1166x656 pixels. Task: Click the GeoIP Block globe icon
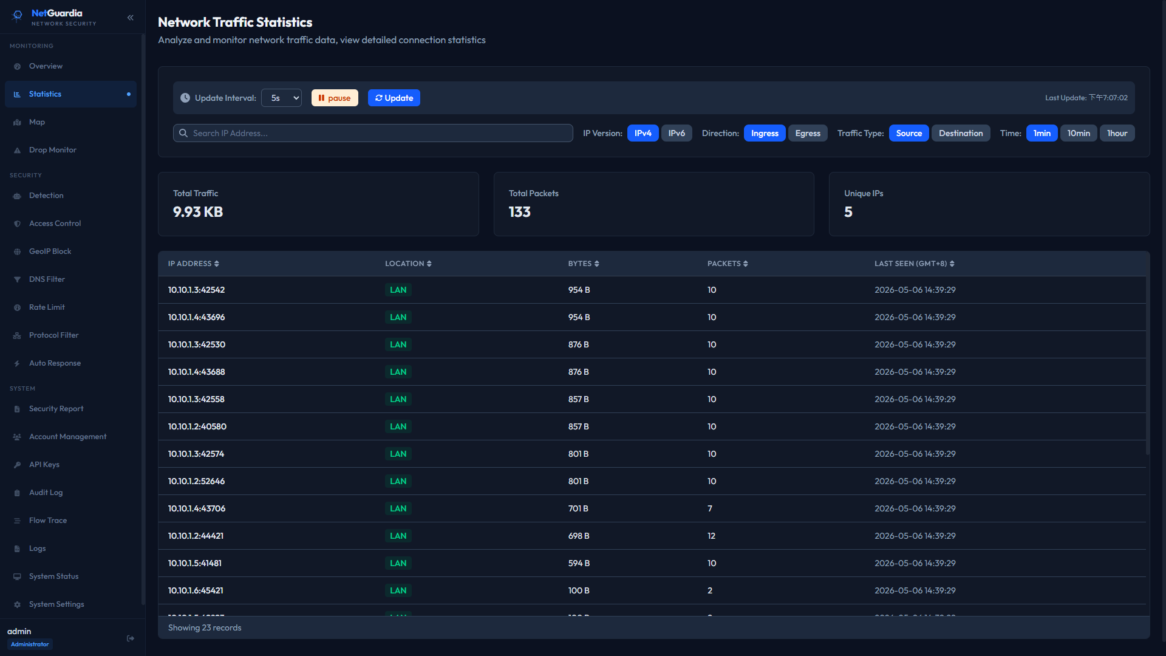[x=17, y=251]
